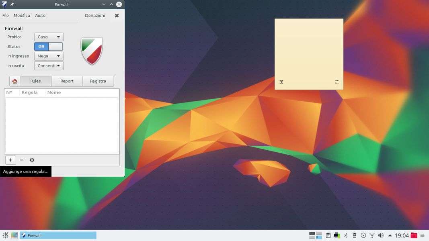
Task: Open removable device notifier tray icon
Action: (354, 235)
